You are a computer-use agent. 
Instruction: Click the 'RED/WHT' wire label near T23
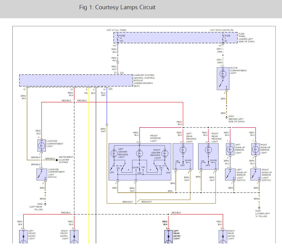point(114,68)
